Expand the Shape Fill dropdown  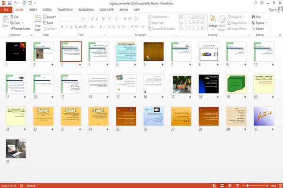(236, 17)
